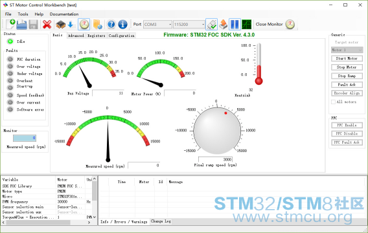Open the COM3 port dropdown

pos(157,25)
